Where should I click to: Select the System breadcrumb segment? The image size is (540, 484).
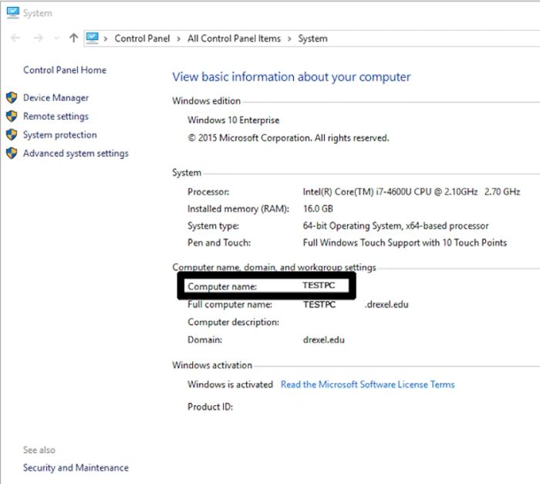tap(312, 39)
